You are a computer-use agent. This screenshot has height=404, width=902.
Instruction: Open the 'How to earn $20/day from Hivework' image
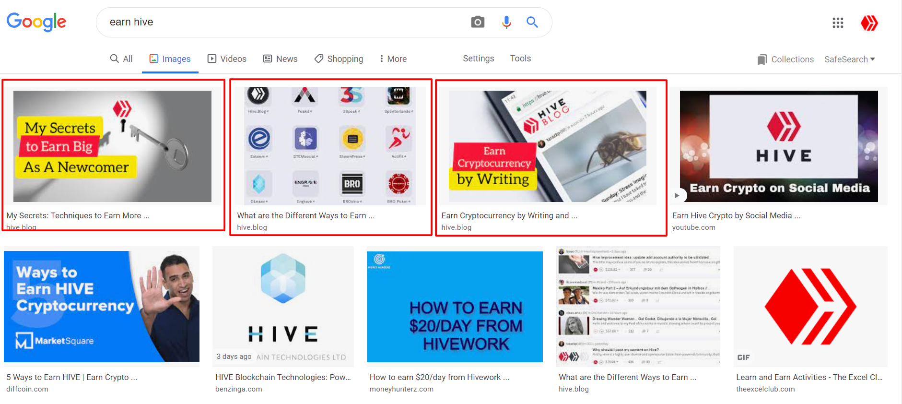point(455,306)
